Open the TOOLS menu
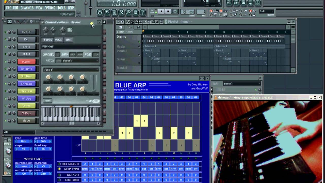This screenshot has height=183, width=325. point(61,8)
